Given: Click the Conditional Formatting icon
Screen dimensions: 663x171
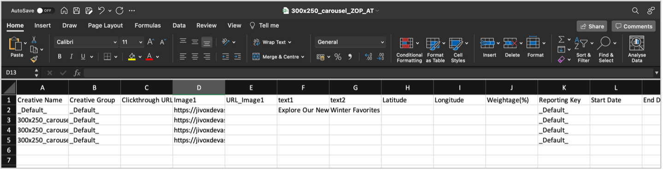Looking at the screenshot, I should [406, 44].
